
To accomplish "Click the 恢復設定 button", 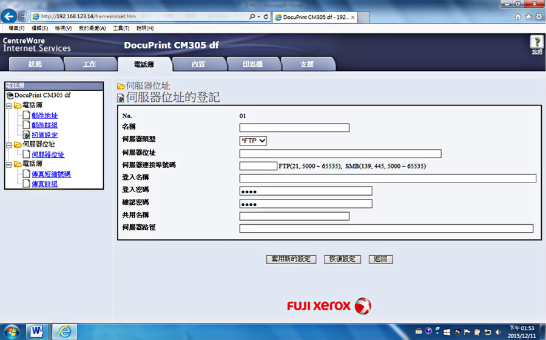I will tap(342, 259).
